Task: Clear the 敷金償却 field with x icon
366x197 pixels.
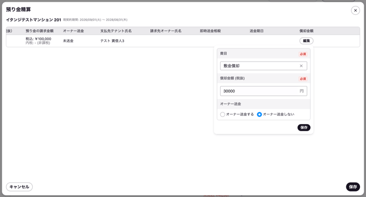Action: [x=301, y=66]
